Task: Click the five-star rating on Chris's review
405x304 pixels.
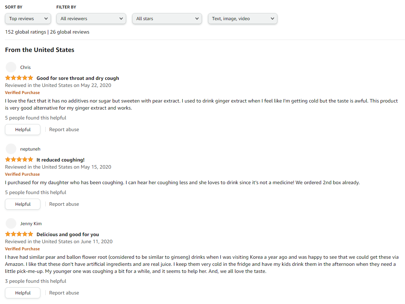Action: tap(19, 78)
